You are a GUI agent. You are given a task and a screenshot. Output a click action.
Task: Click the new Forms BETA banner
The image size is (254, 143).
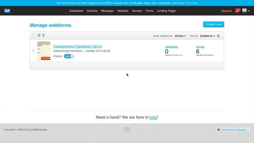point(127,3)
